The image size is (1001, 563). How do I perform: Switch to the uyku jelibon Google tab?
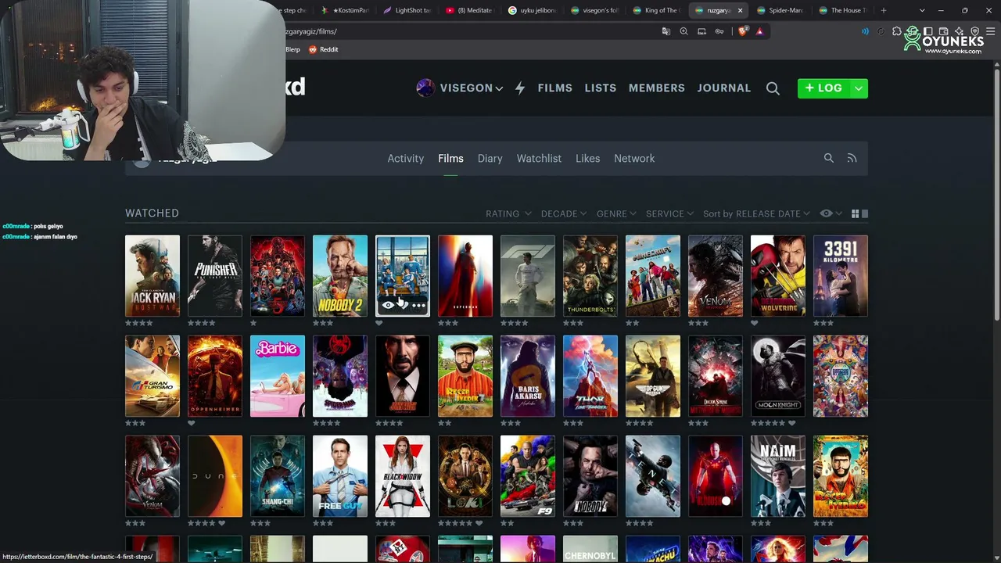tap(532, 10)
